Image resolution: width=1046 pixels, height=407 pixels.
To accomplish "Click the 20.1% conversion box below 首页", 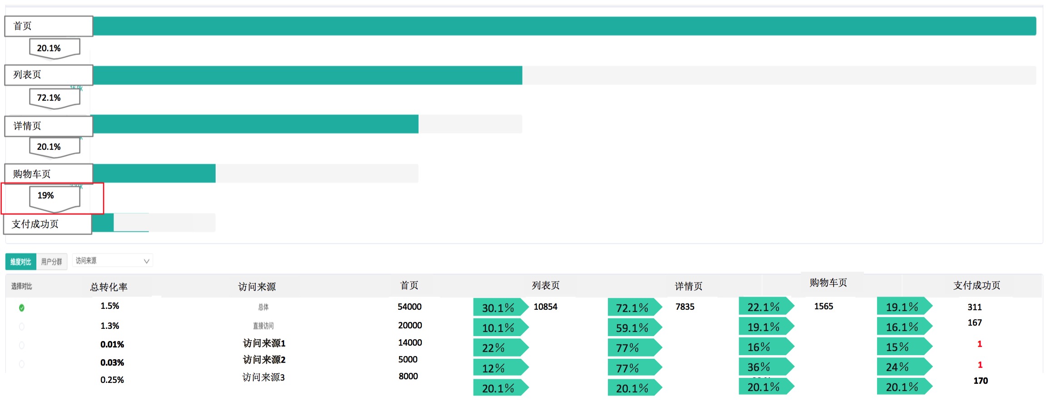I will (x=54, y=49).
